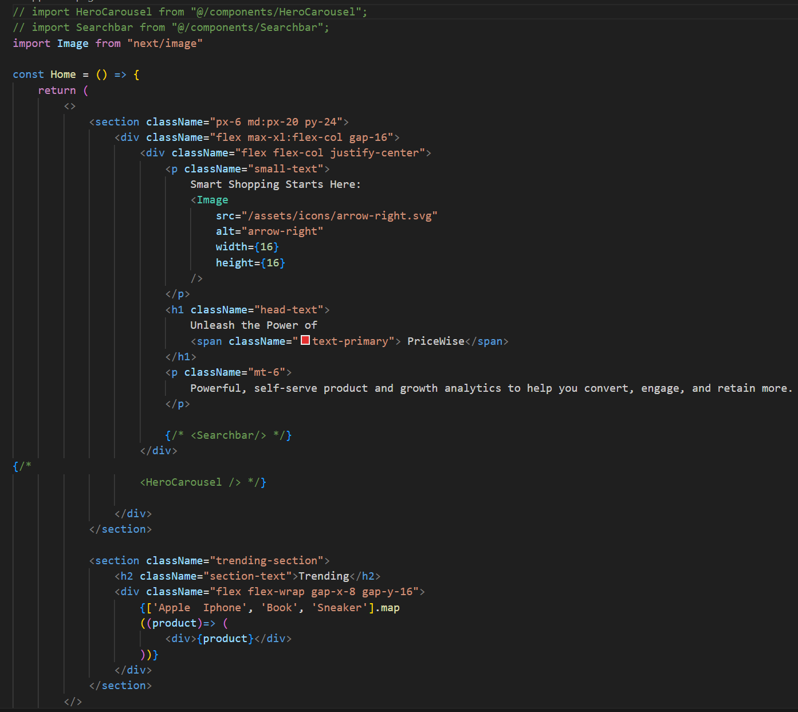Click the "mt-6" className string
The width and height of the screenshot is (798, 712).
click(267, 372)
